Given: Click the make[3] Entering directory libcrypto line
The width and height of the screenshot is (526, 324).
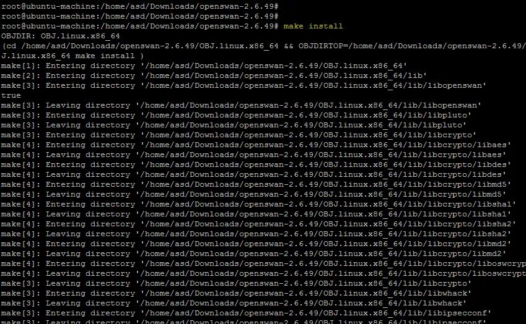Looking at the screenshot, I should click(239, 135).
